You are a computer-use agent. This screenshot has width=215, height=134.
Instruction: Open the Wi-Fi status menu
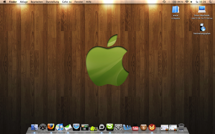[187, 2]
